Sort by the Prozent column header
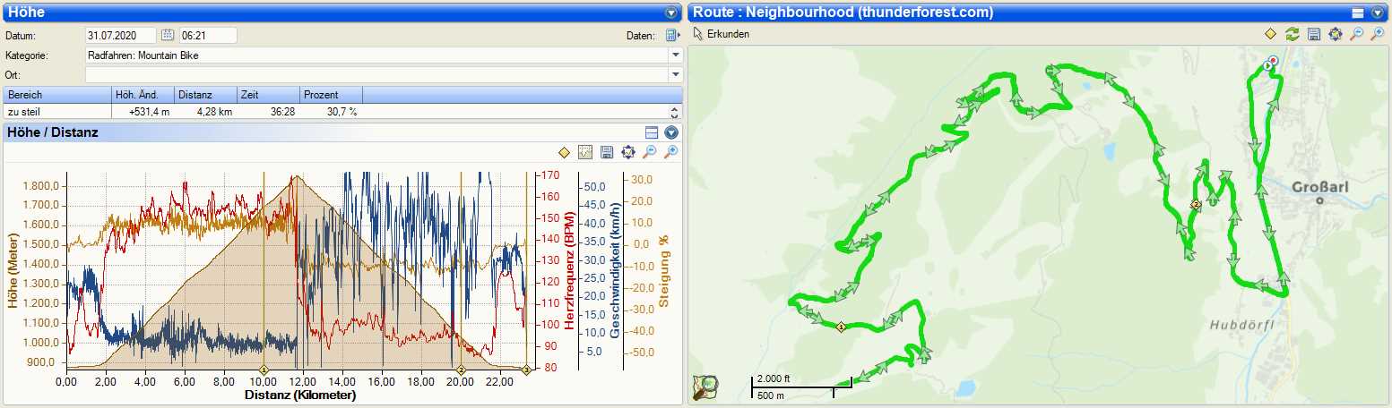 coord(331,95)
